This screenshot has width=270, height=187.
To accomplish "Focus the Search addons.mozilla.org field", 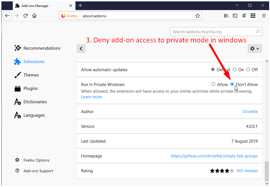I will click(x=212, y=32).
